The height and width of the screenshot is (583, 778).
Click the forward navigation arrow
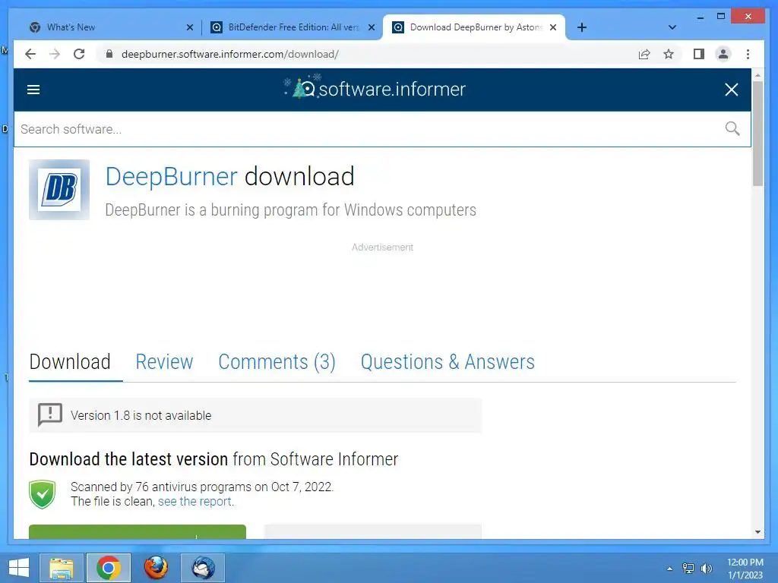coord(55,54)
